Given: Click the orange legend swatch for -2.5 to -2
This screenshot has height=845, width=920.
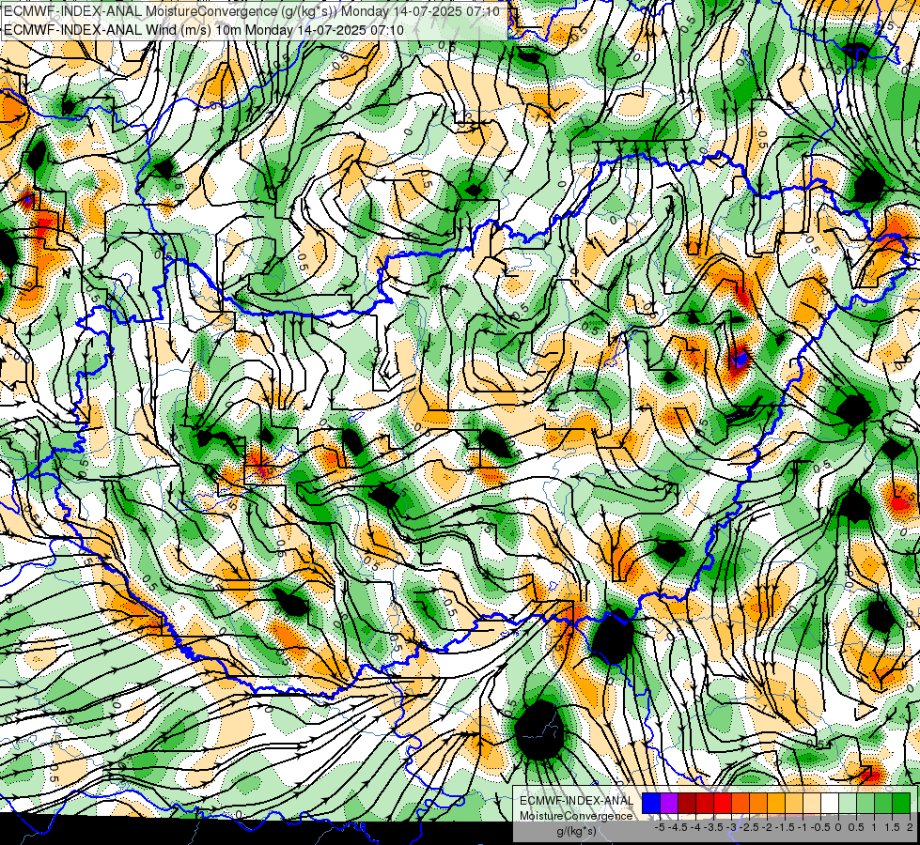Looking at the screenshot, I should coord(758,803).
